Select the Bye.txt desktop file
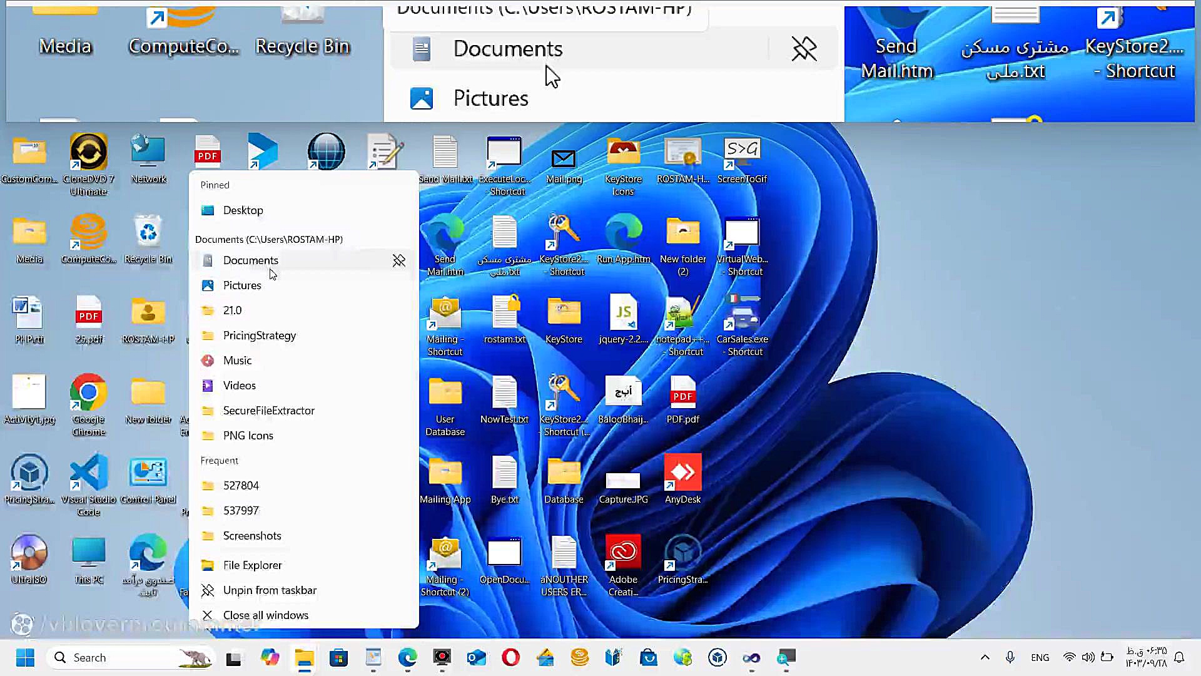 [504, 479]
